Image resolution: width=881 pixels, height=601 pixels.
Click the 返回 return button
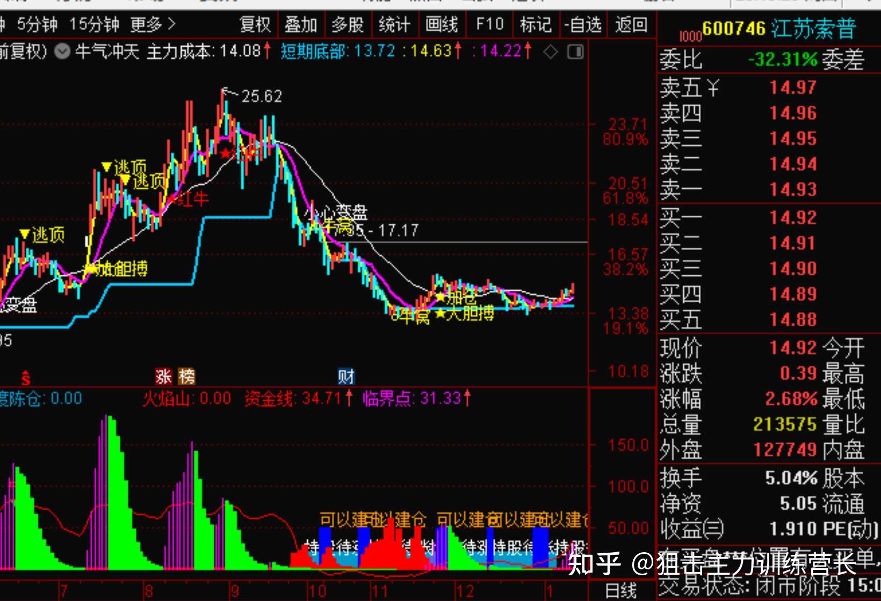(x=631, y=24)
